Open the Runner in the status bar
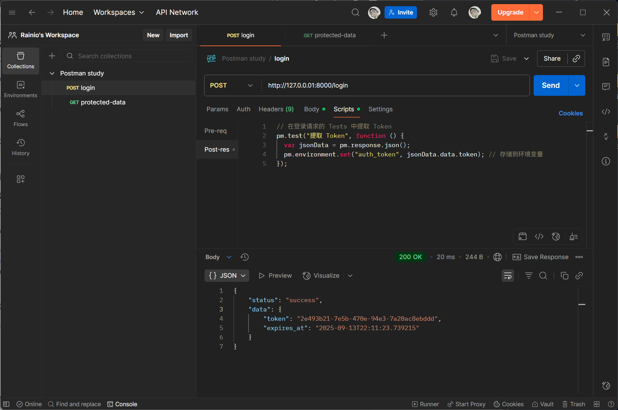Viewport: 618px width, 410px height. pyautogui.click(x=426, y=404)
